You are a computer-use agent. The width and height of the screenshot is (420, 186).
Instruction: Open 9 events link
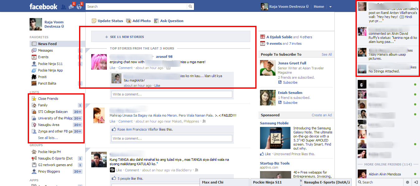274,44
